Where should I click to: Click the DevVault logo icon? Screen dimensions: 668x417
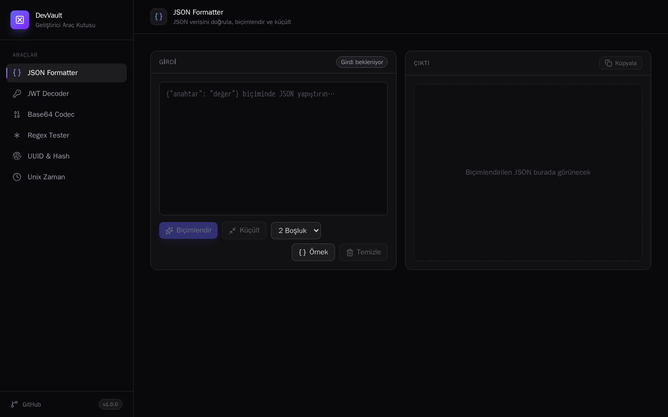click(20, 20)
